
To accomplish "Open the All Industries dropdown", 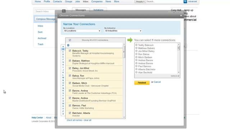I will tap(123, 31).
